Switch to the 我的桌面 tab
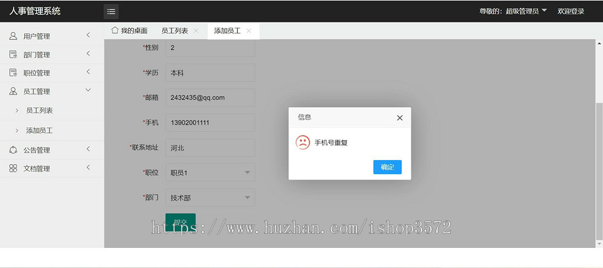This screenshot has height=268, width=603. click(x=129, y=31)
